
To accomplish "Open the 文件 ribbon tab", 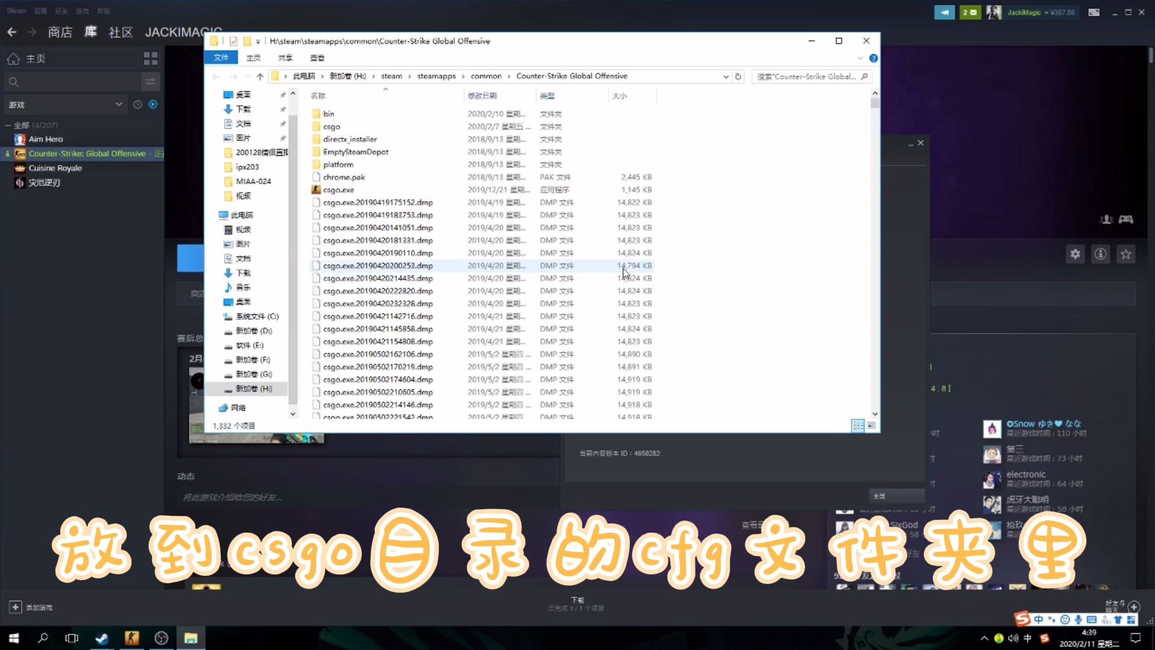I will click(221, 58).
